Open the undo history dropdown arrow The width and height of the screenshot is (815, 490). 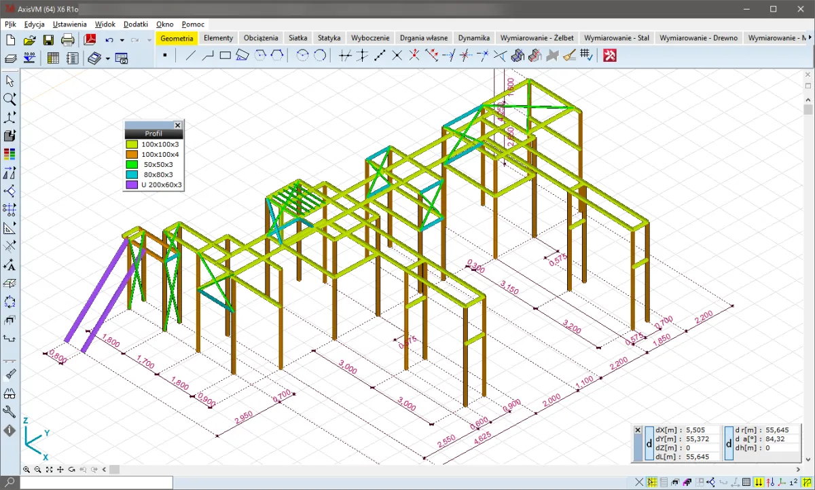coord(122,40)
